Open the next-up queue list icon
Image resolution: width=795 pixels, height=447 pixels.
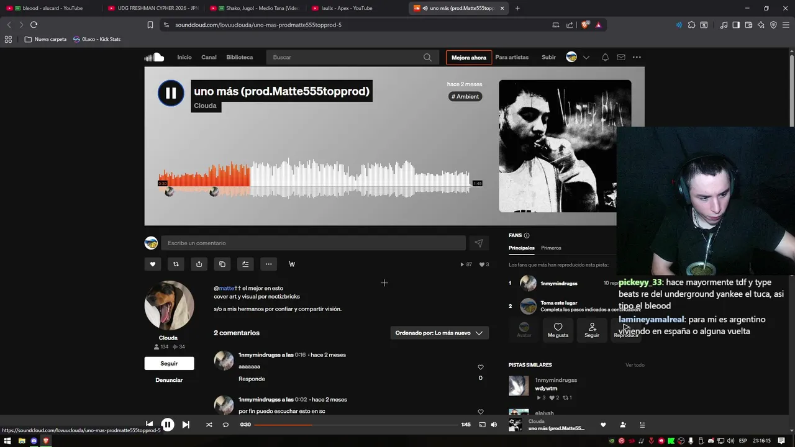point(642,425)
